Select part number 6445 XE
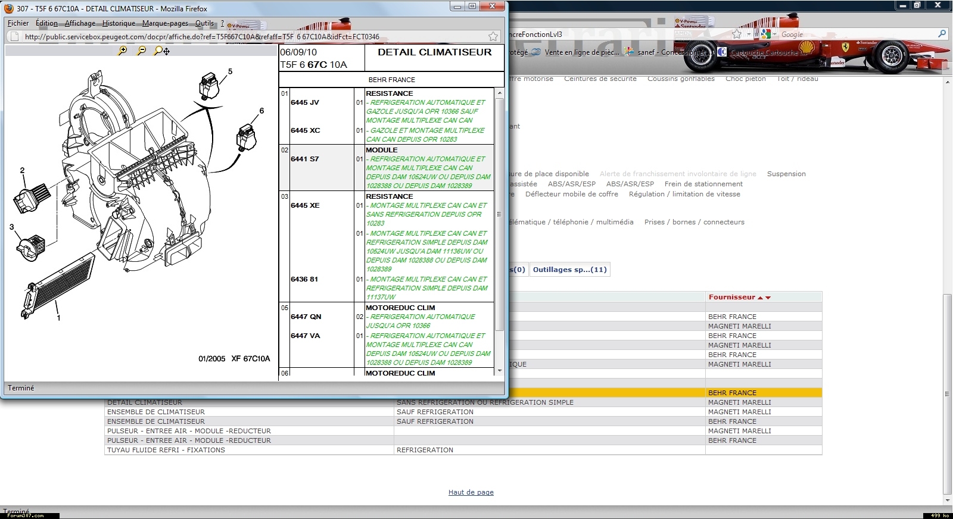The image size is (953, 519). (x=305, y=205)
